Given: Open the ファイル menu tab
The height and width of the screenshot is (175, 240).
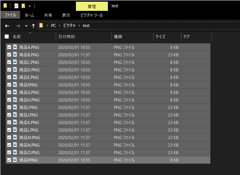Looking at the screenshot, I should click(x=10, y=15).
